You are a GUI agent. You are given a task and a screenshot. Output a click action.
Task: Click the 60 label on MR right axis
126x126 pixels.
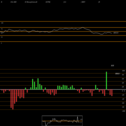[x=123, y=79]
